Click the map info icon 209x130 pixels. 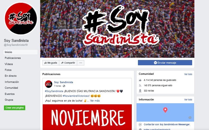(x=190, y=117)
